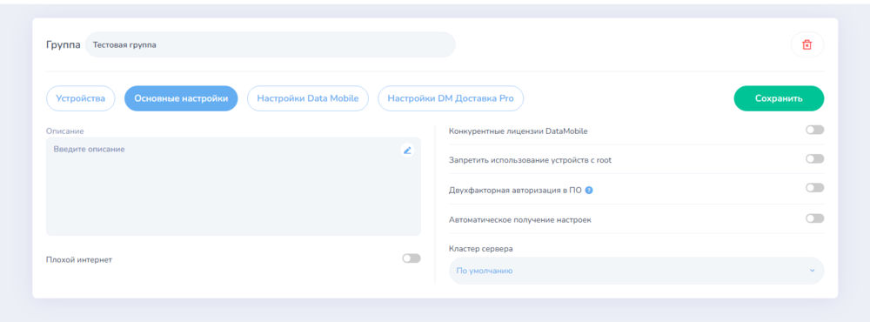Go to Настройки DM Доставка Pro tab
This screenshot has width=870, height=322.
point(451,98)
